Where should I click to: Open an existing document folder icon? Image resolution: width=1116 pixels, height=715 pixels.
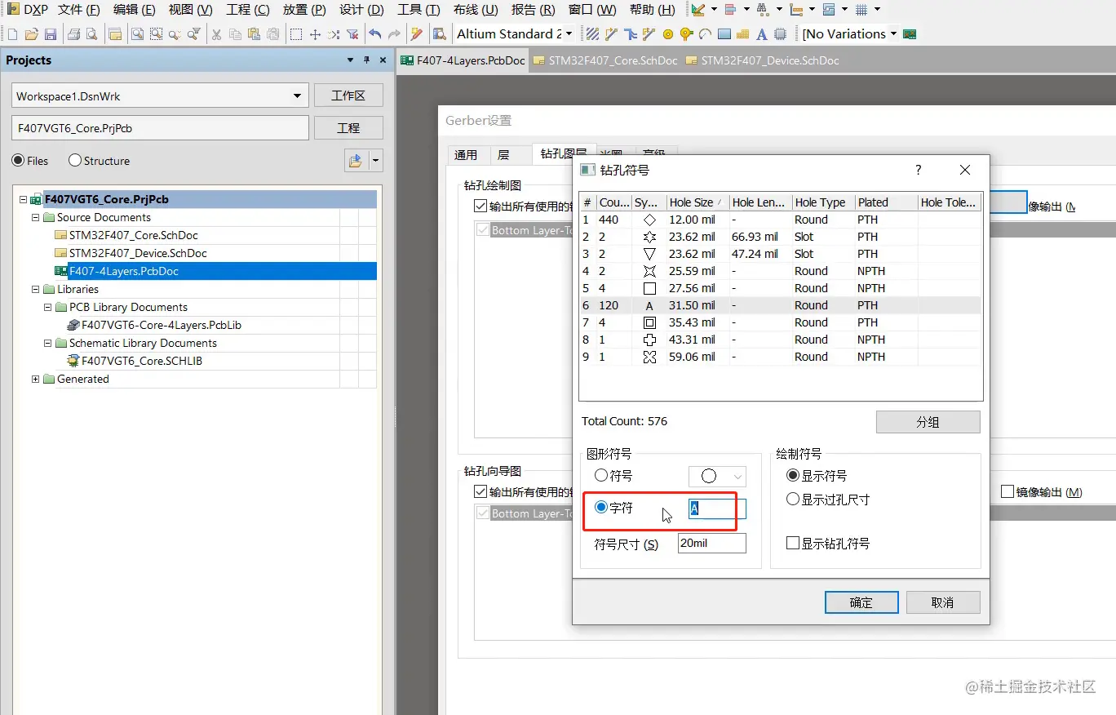(x=31, y=34)
